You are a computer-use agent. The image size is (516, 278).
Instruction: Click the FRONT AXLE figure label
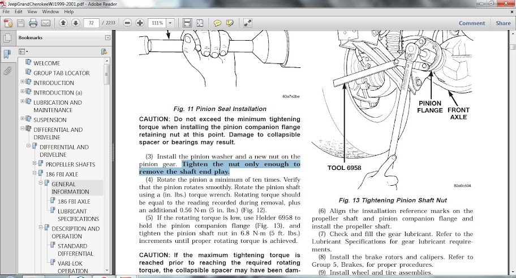click(x=458, y=113)
